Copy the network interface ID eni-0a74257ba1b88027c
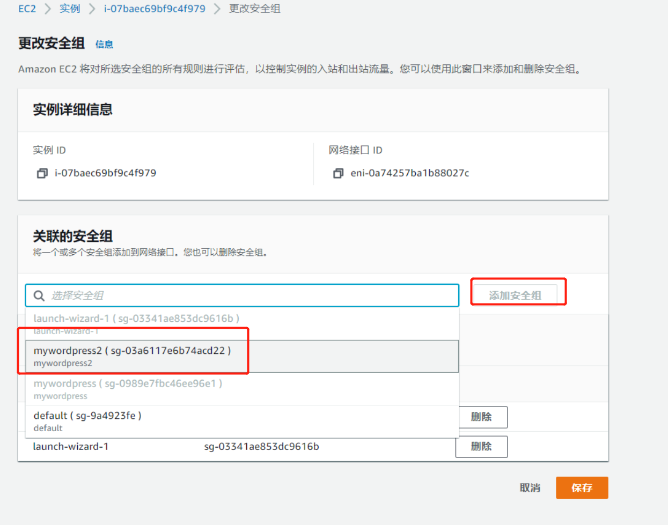Image resolution: width=668 pixels, height=525 pixels. click(339, 173)
